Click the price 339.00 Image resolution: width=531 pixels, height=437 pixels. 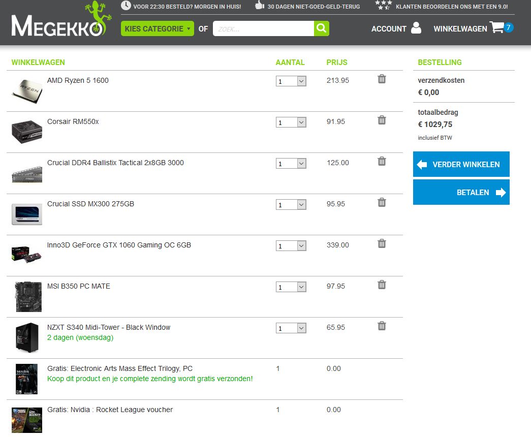pyautogui.click(x=337, y=245)
